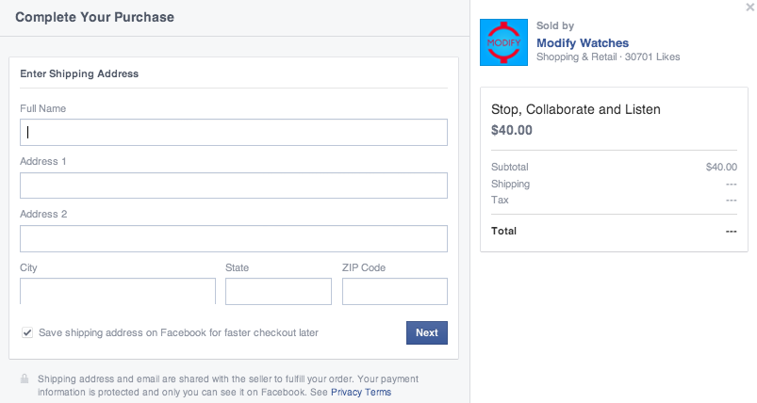Image resolution: width=757 pixels, height=403 pixels.
Task: Click the Stop, Collaborate and Listen product title
Action: (x=575, y=109)
